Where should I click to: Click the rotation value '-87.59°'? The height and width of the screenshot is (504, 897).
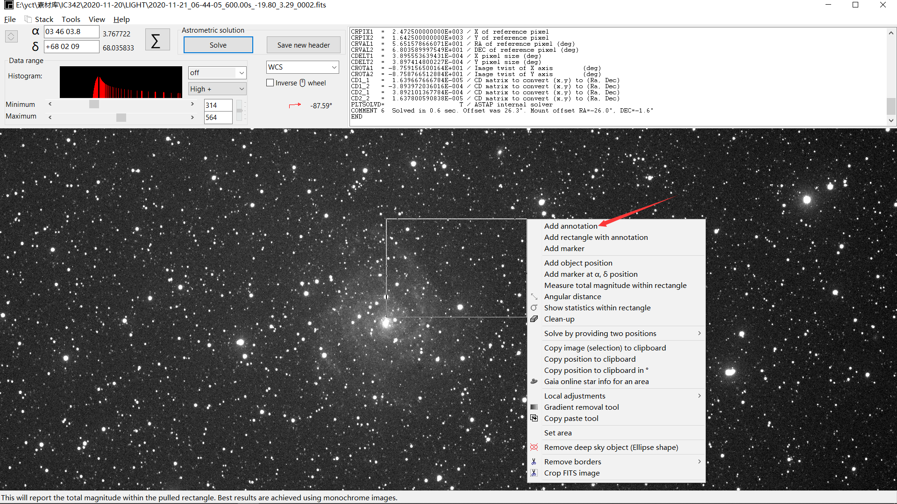[x=321, y=106]
